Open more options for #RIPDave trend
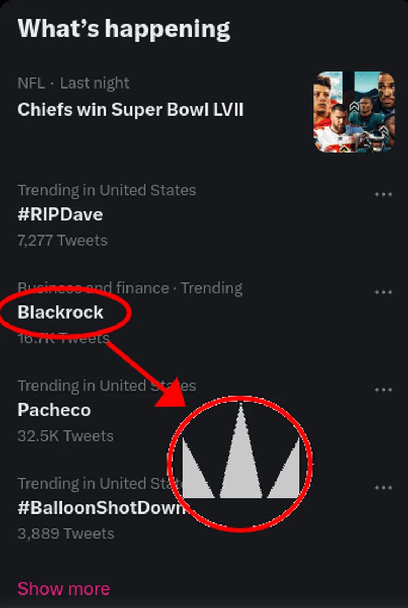Screen dimensions: 408x608 coord(383,194)
